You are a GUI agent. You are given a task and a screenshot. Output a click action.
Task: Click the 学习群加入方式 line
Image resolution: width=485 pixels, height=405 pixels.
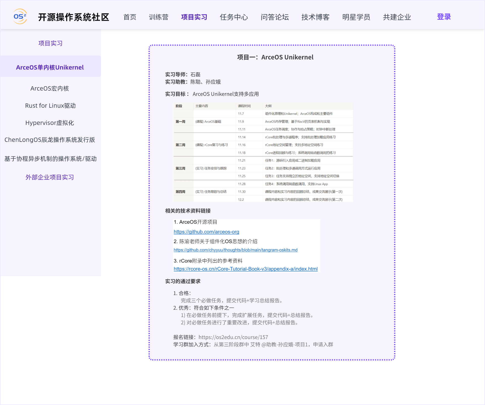(253, 344)
